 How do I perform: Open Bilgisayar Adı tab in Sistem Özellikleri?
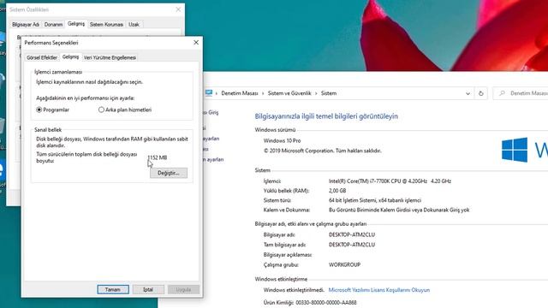(26, 25)
